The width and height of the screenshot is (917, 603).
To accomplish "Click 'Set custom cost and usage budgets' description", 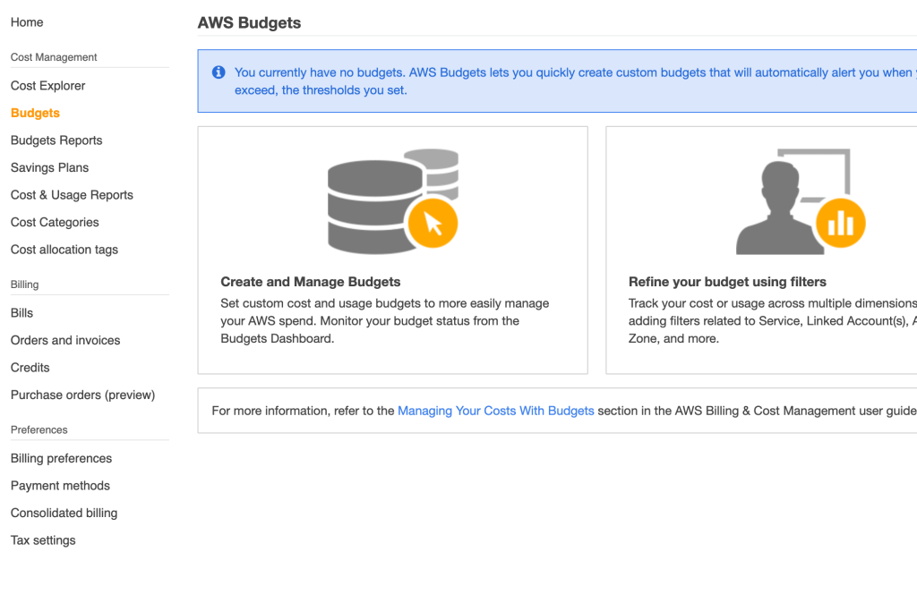I will click(x=385, y=321).
